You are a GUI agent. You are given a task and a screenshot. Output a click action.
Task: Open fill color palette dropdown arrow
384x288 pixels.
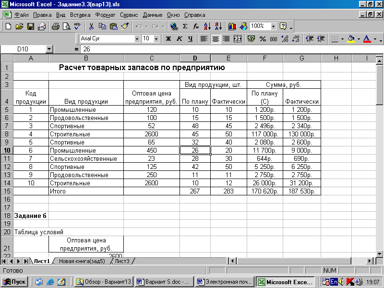tap(359, 39)
